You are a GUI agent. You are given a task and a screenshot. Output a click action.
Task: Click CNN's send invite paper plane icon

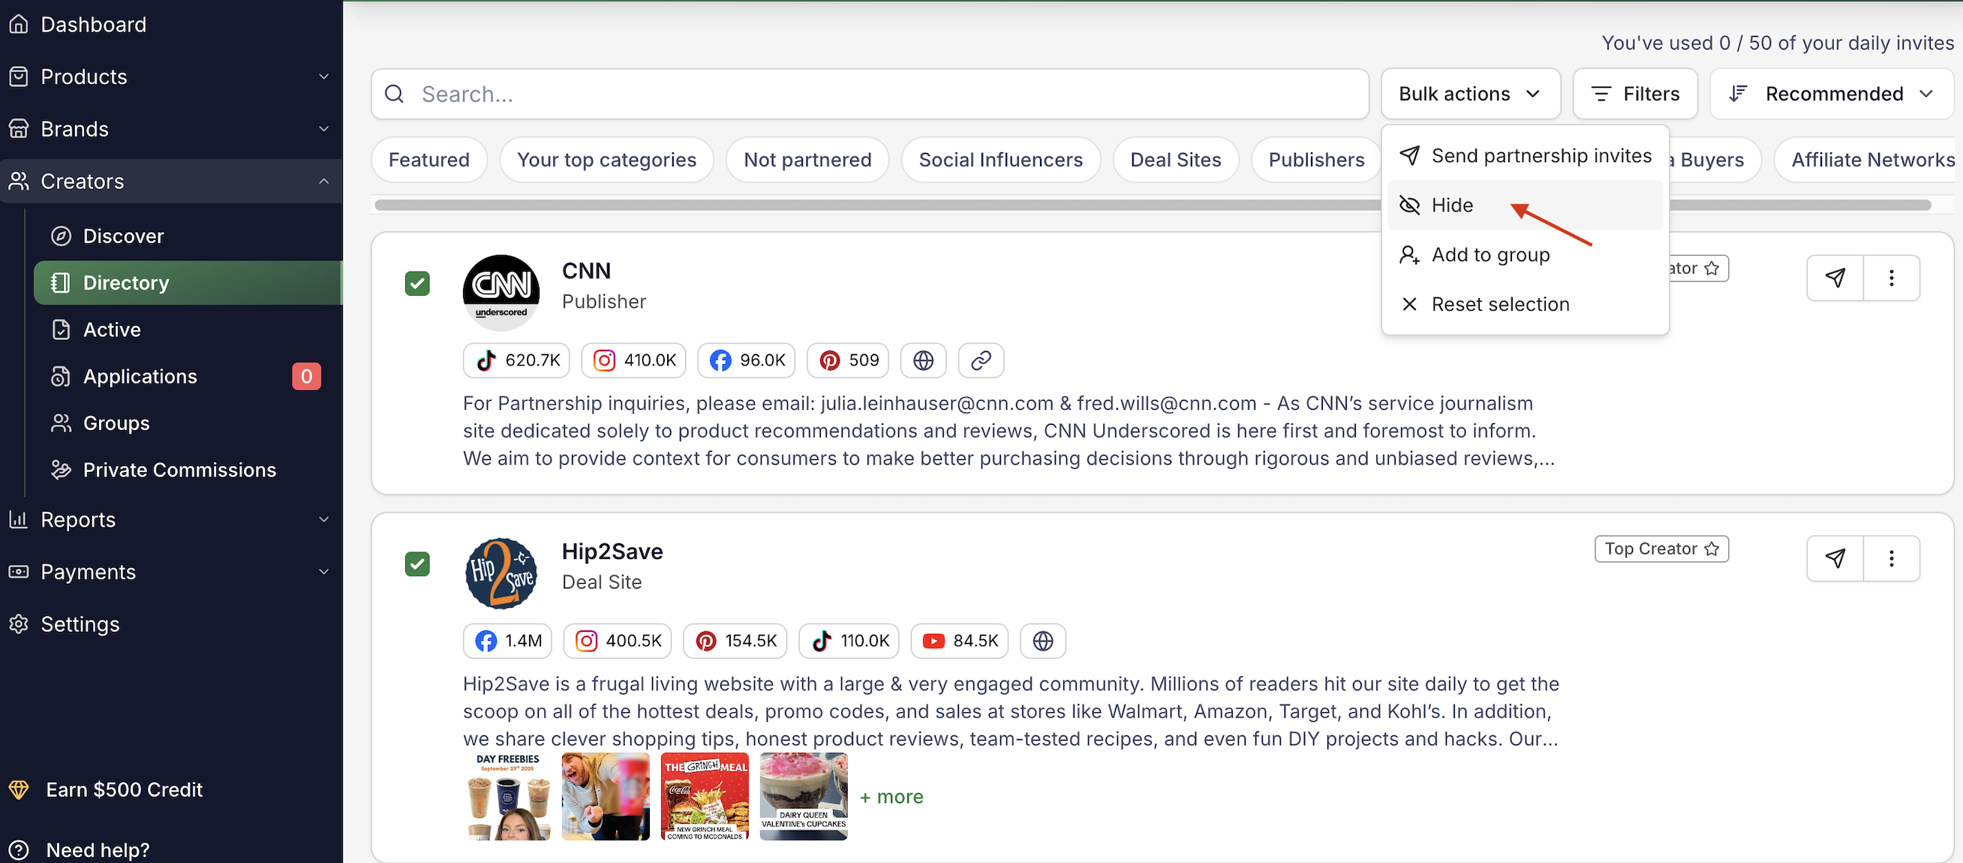point(1834,278)
